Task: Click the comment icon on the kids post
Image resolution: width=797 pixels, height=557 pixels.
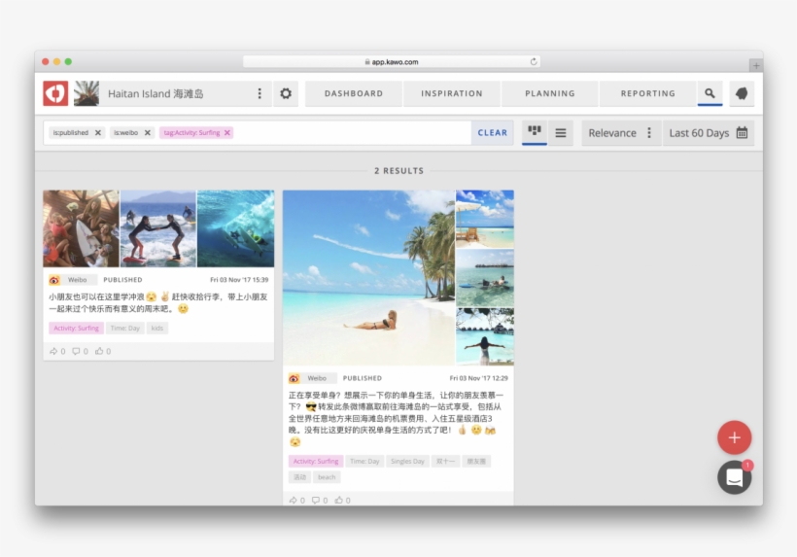Action: click(x=76, y=351)
